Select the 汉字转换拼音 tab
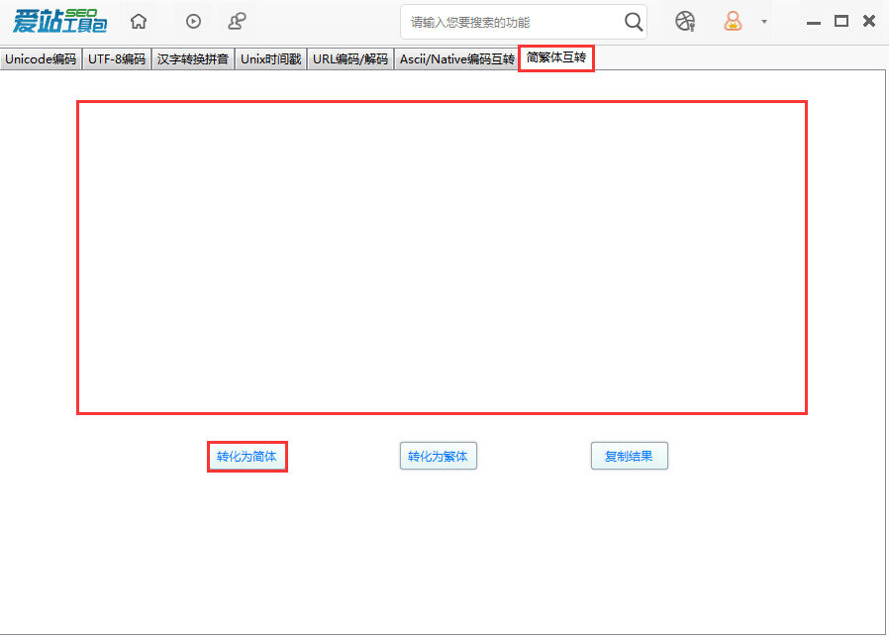The image size is (889, 637). tap(193, 59)
